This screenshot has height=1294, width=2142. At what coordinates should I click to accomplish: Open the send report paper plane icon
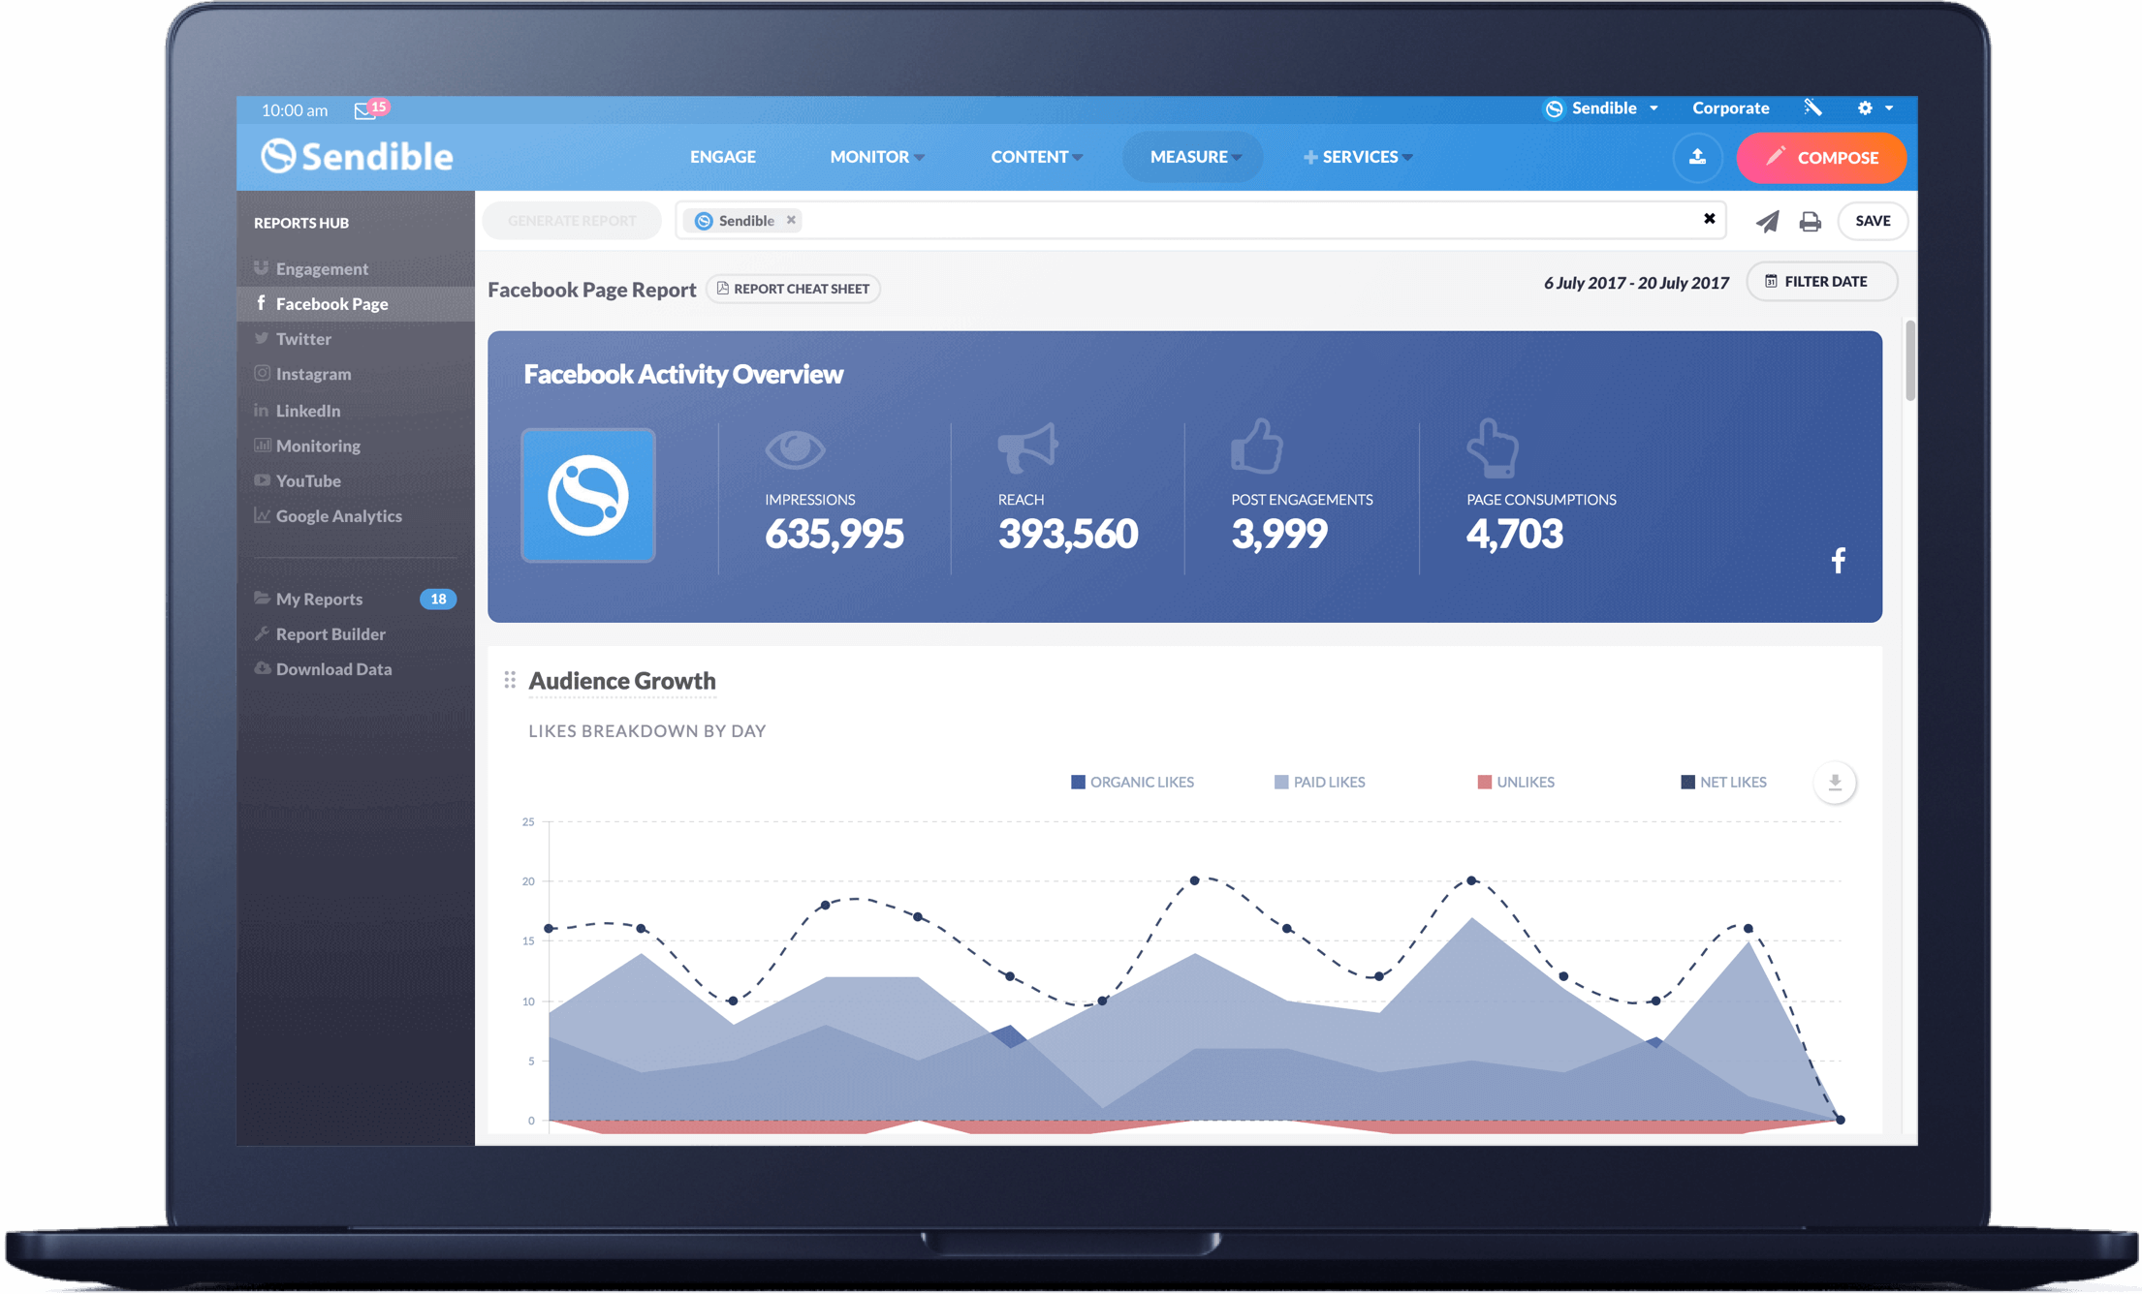[1766, 221]
